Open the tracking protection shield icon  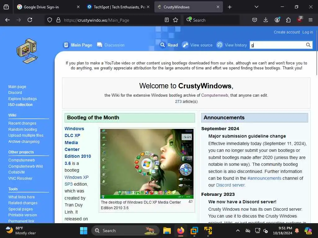(50, 20)
